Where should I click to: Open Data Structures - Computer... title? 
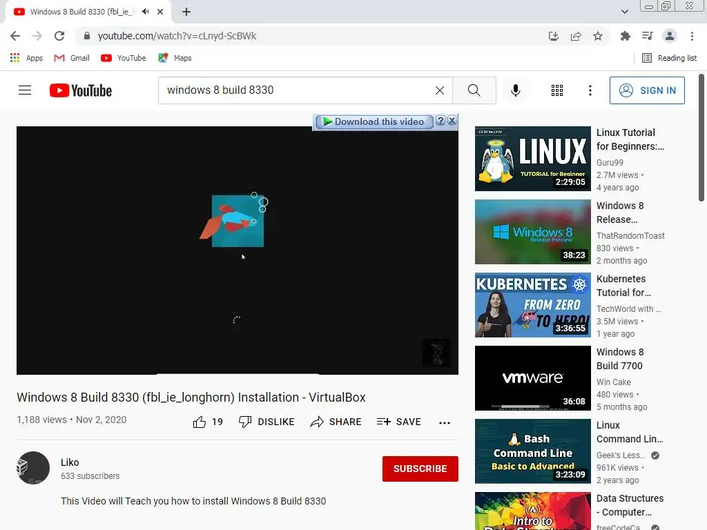pos(630,505)
